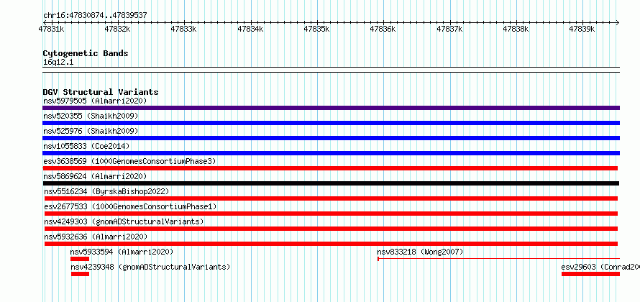Open the nsv520355 (Shaikh2009) label
Viewport: 640px width, 302px height.
coord(91,116)
